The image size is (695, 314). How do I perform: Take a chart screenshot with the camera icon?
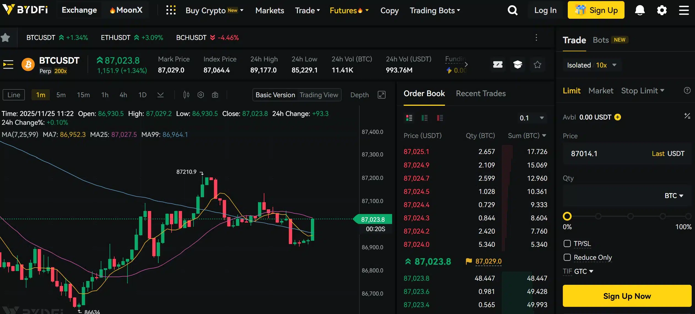(215, 94)
